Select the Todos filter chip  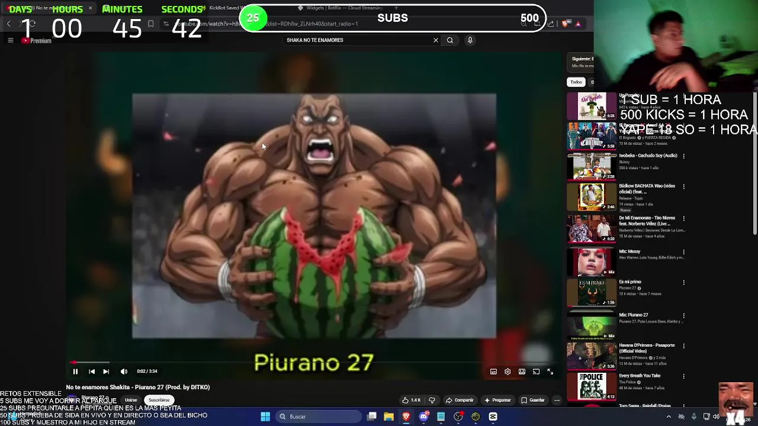(576, 82)
